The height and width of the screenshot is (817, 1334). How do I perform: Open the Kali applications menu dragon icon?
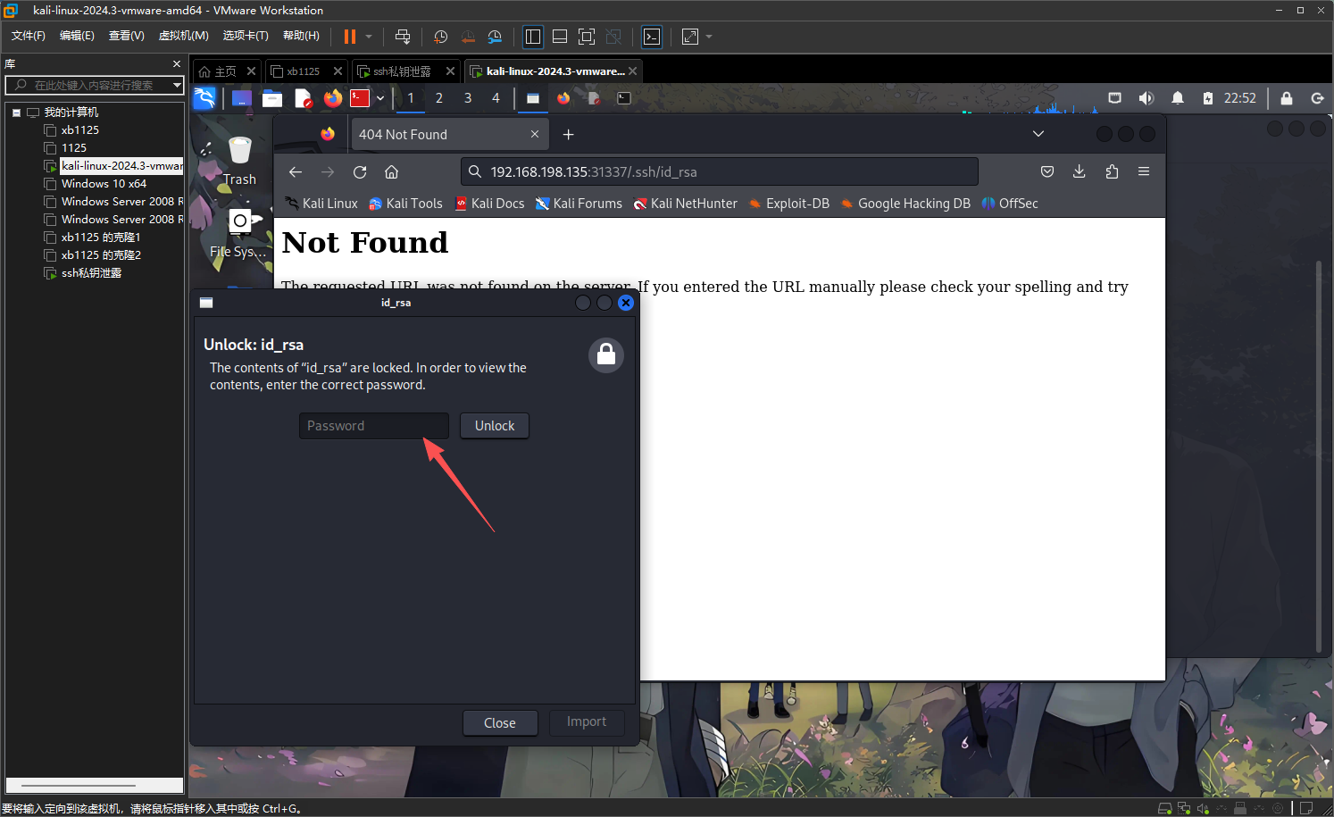point(204,98)
